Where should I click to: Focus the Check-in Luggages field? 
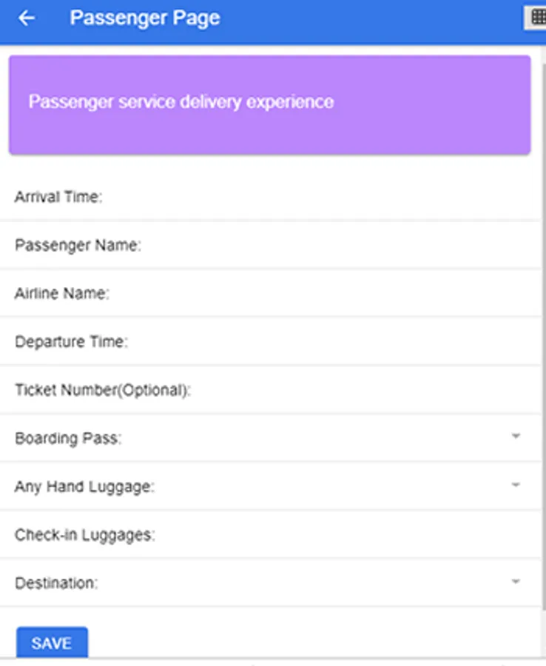[271, 535]
